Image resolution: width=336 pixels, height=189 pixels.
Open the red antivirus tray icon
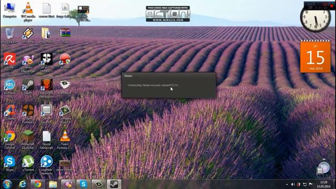pyautogui.click(x=299, y=184)
